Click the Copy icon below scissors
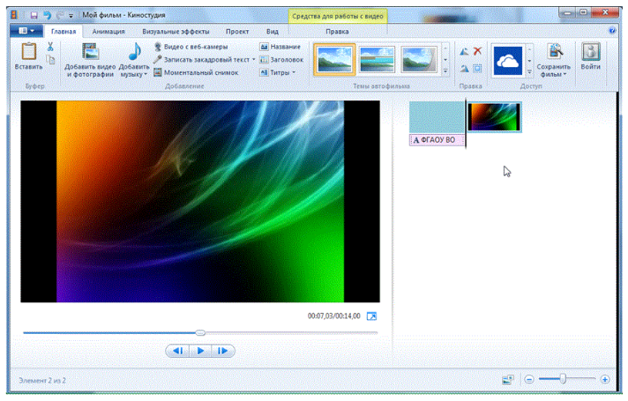The width and height of the screenshot is (628, 401). pyautogui.click(x=50, y=60)
